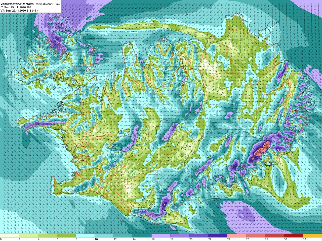Click the 24–26 light pink legend swatch
322x241 pixels.
coord(237,236)
